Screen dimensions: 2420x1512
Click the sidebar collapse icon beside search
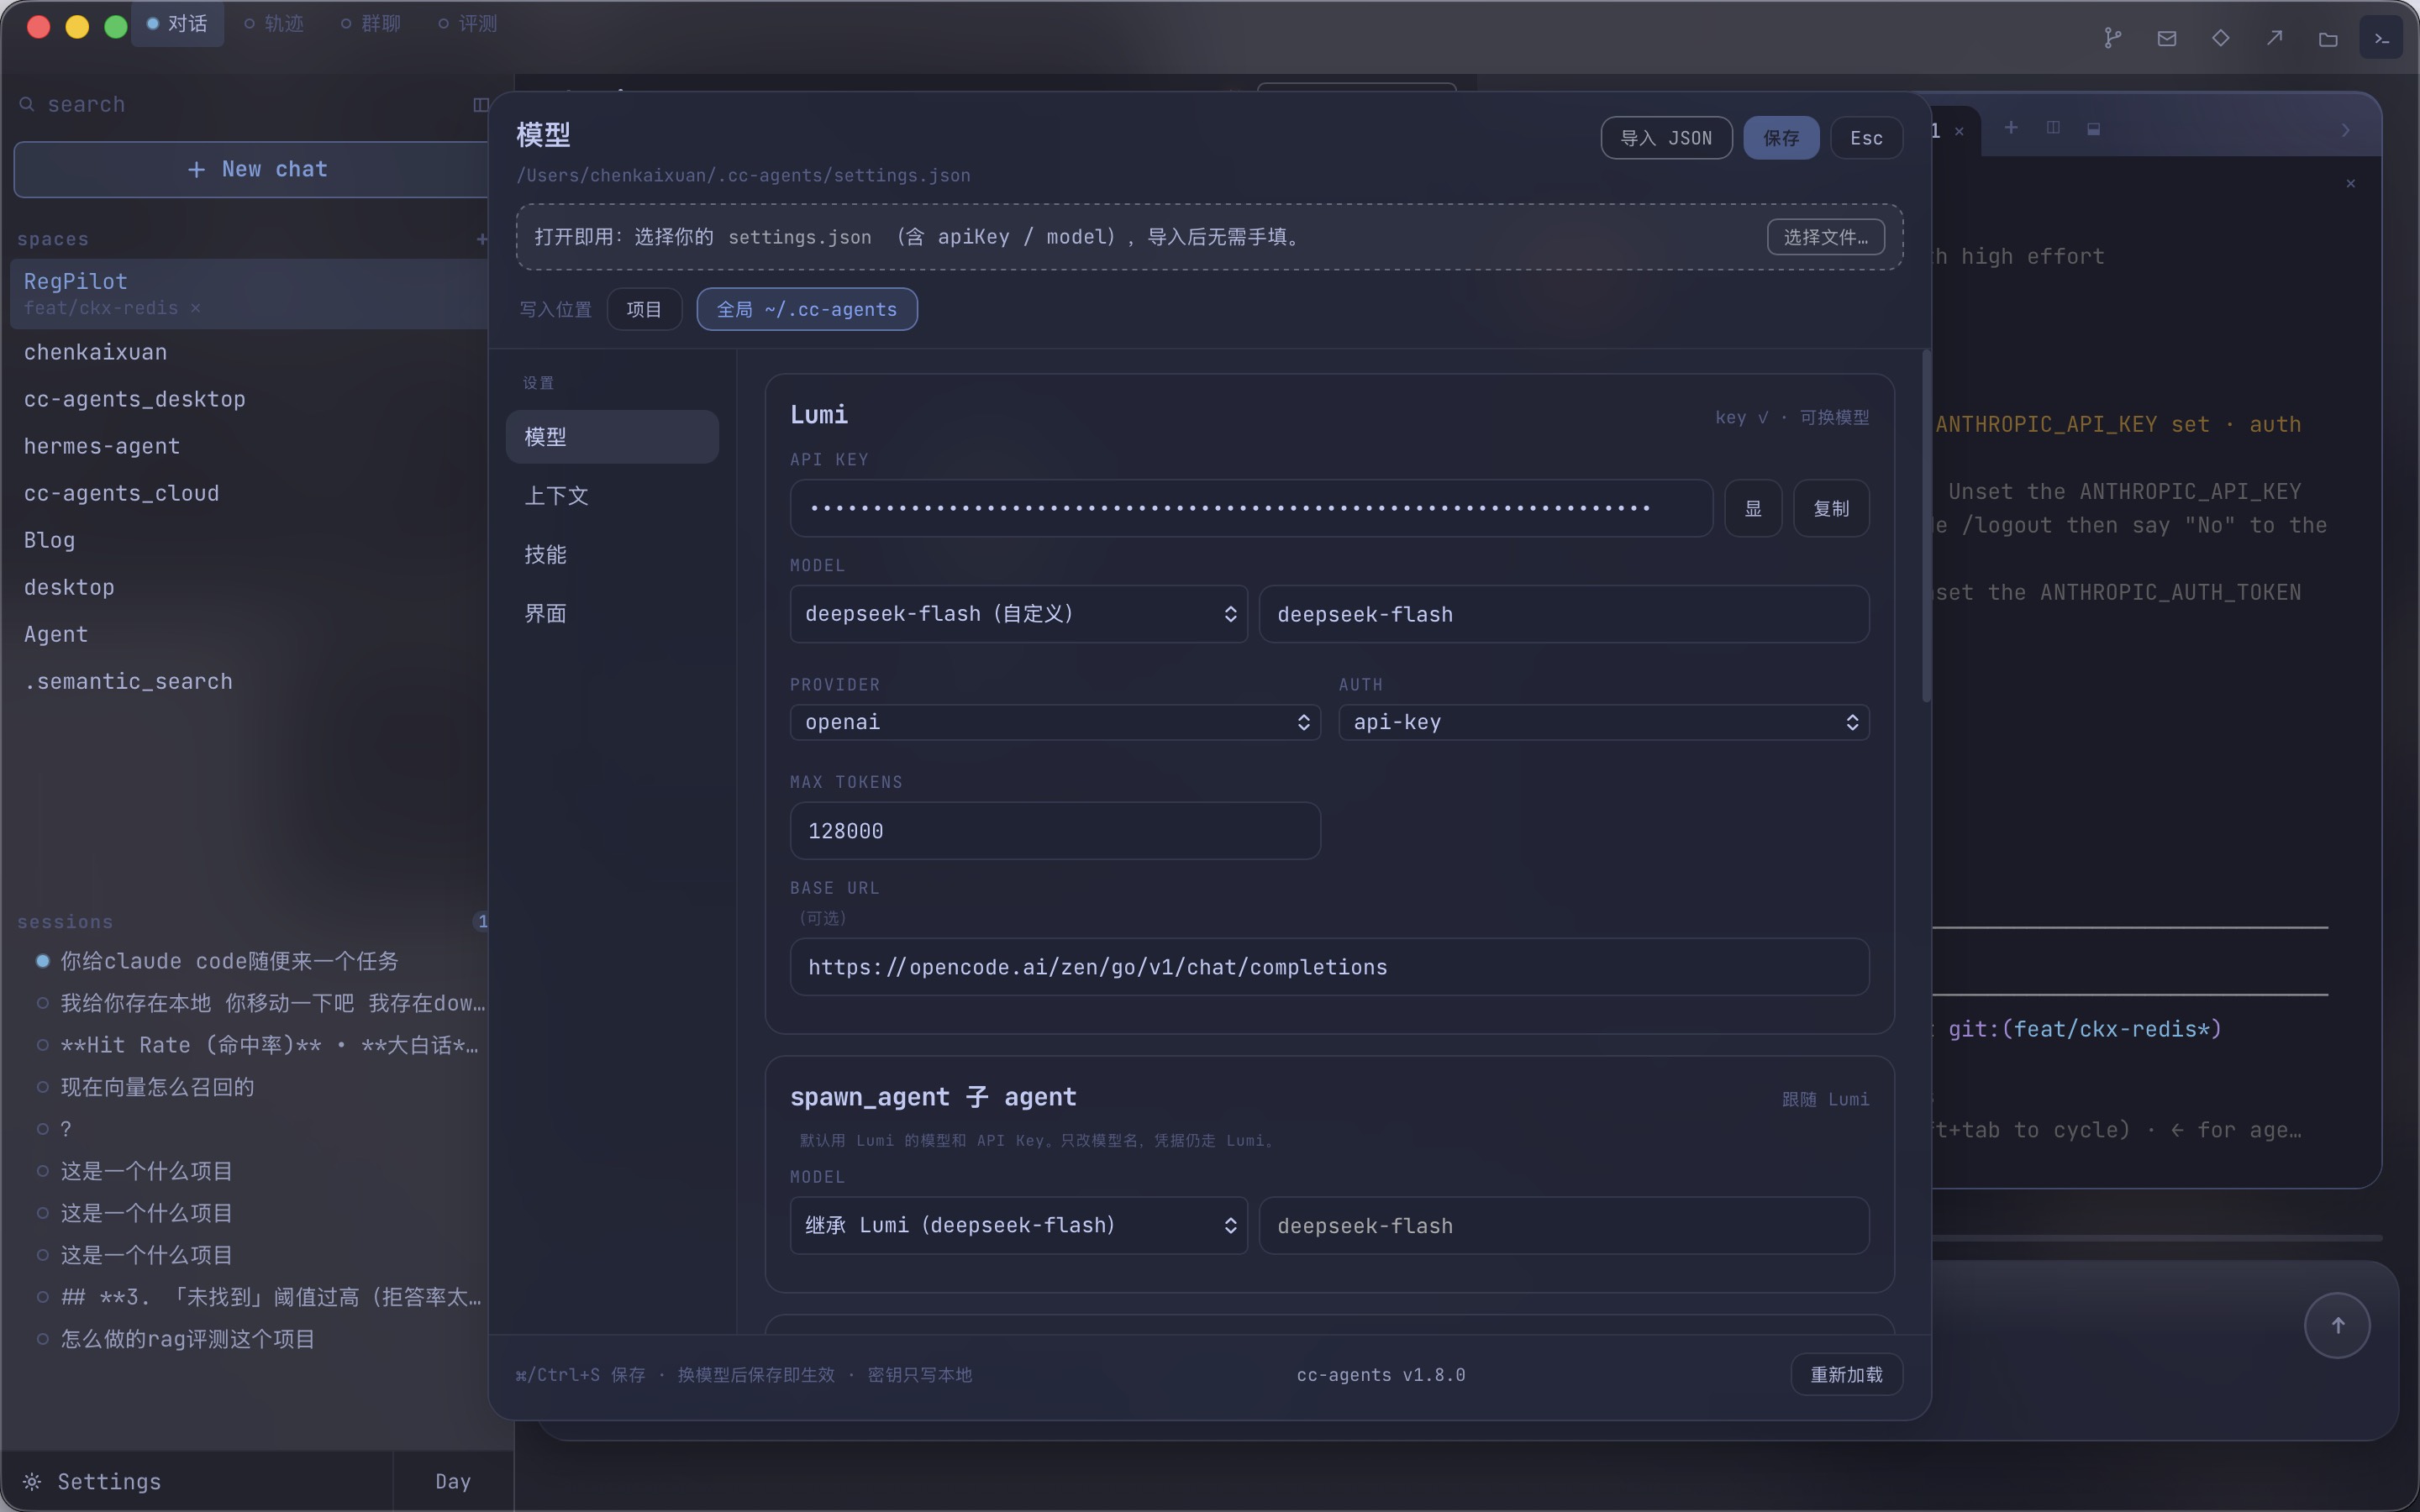tap(480, 104)
